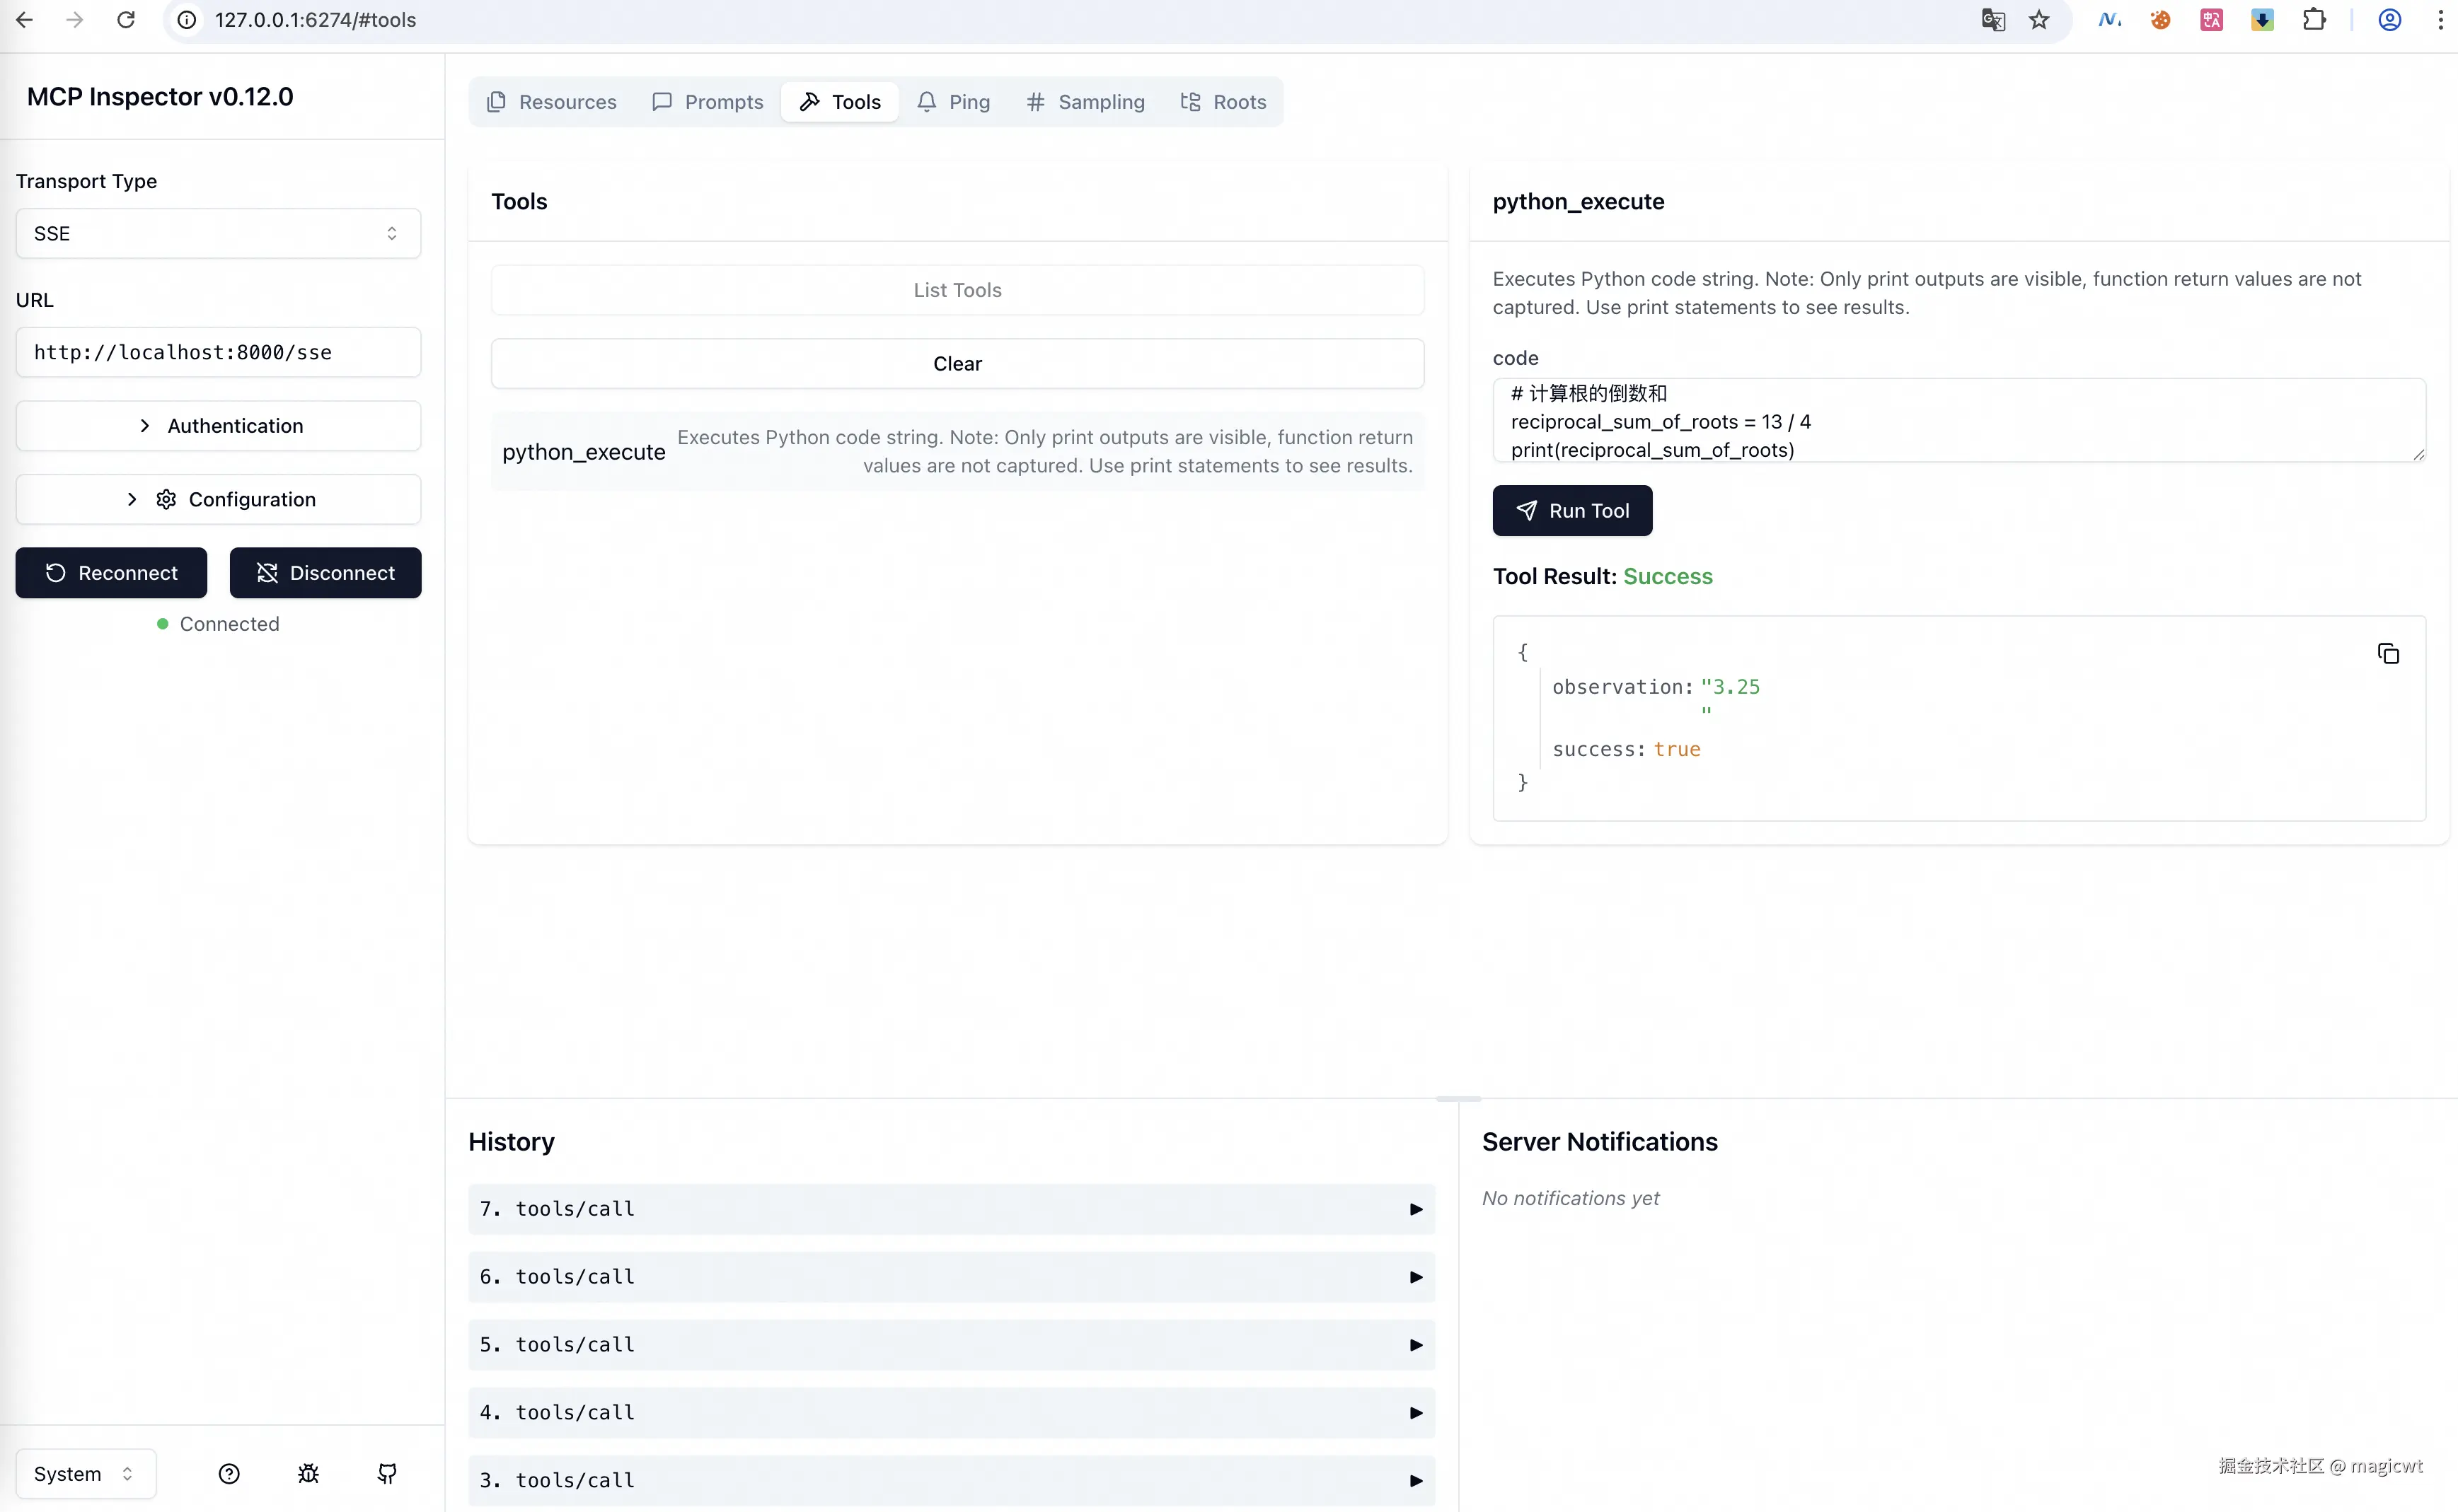Image resolution: width=2458 pixels, height=1512 pixels.
Task: Open the GitHub icon link
Action: click(x=387, y=1473)
